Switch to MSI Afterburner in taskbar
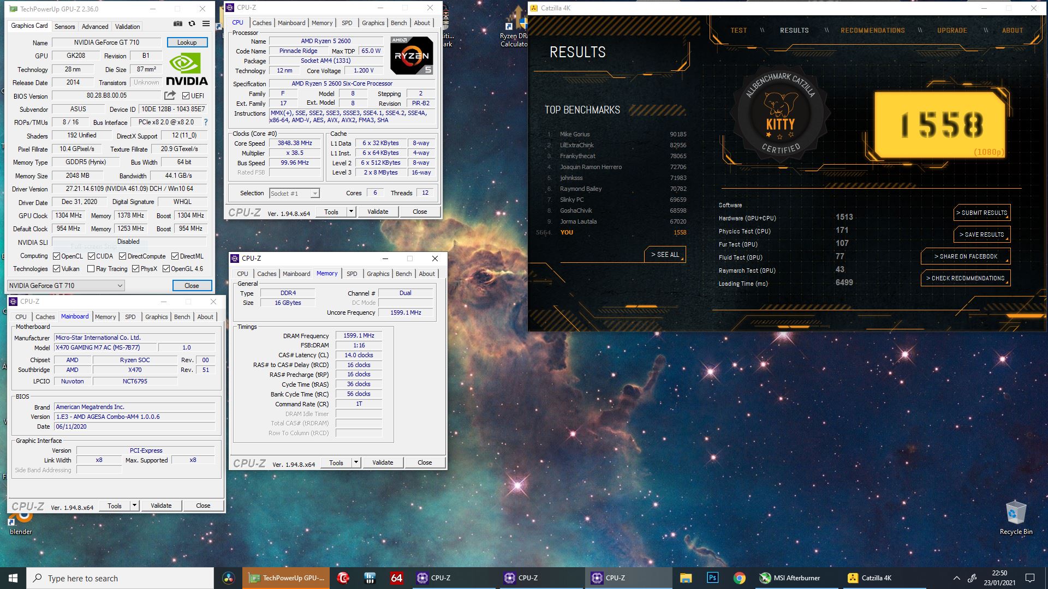The image size is (1048, 589). (796, 578)
